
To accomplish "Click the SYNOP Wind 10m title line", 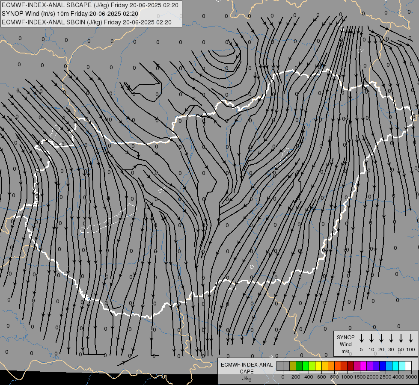I will click(70, 14).
